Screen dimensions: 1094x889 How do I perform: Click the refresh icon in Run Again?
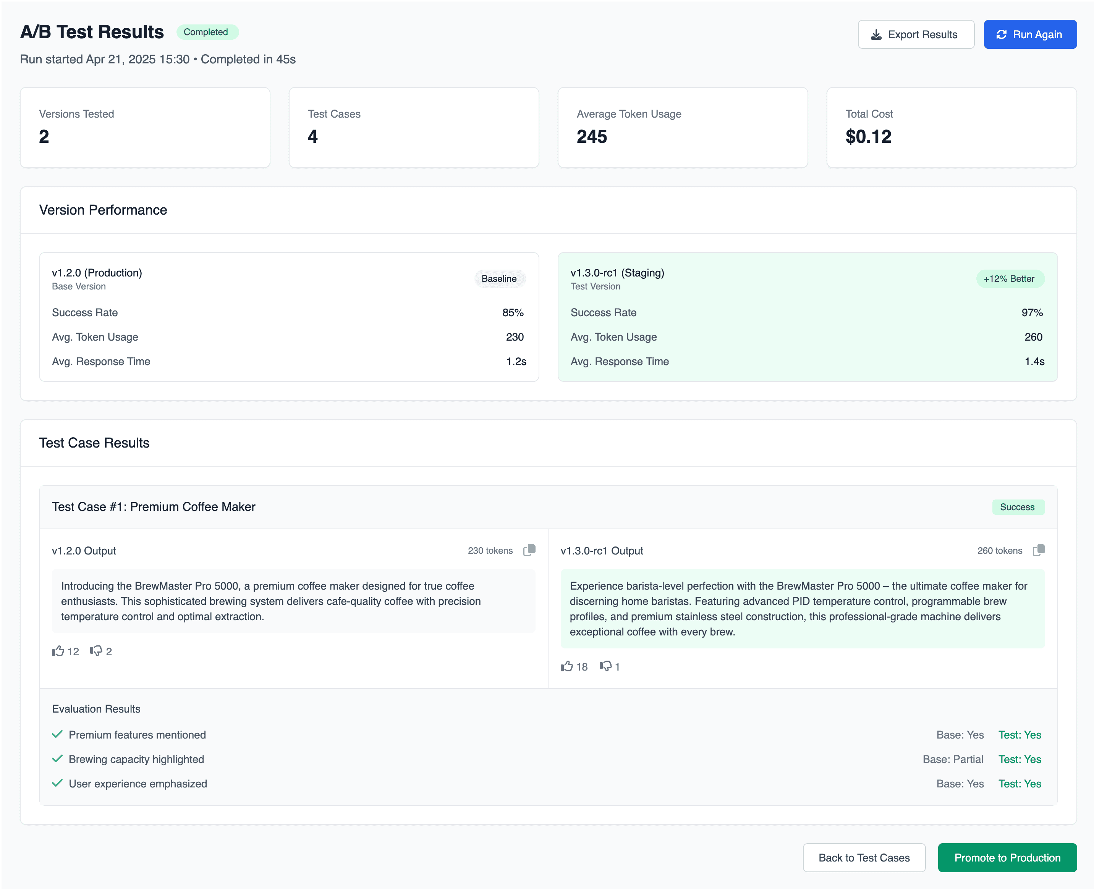[1001, 34]
